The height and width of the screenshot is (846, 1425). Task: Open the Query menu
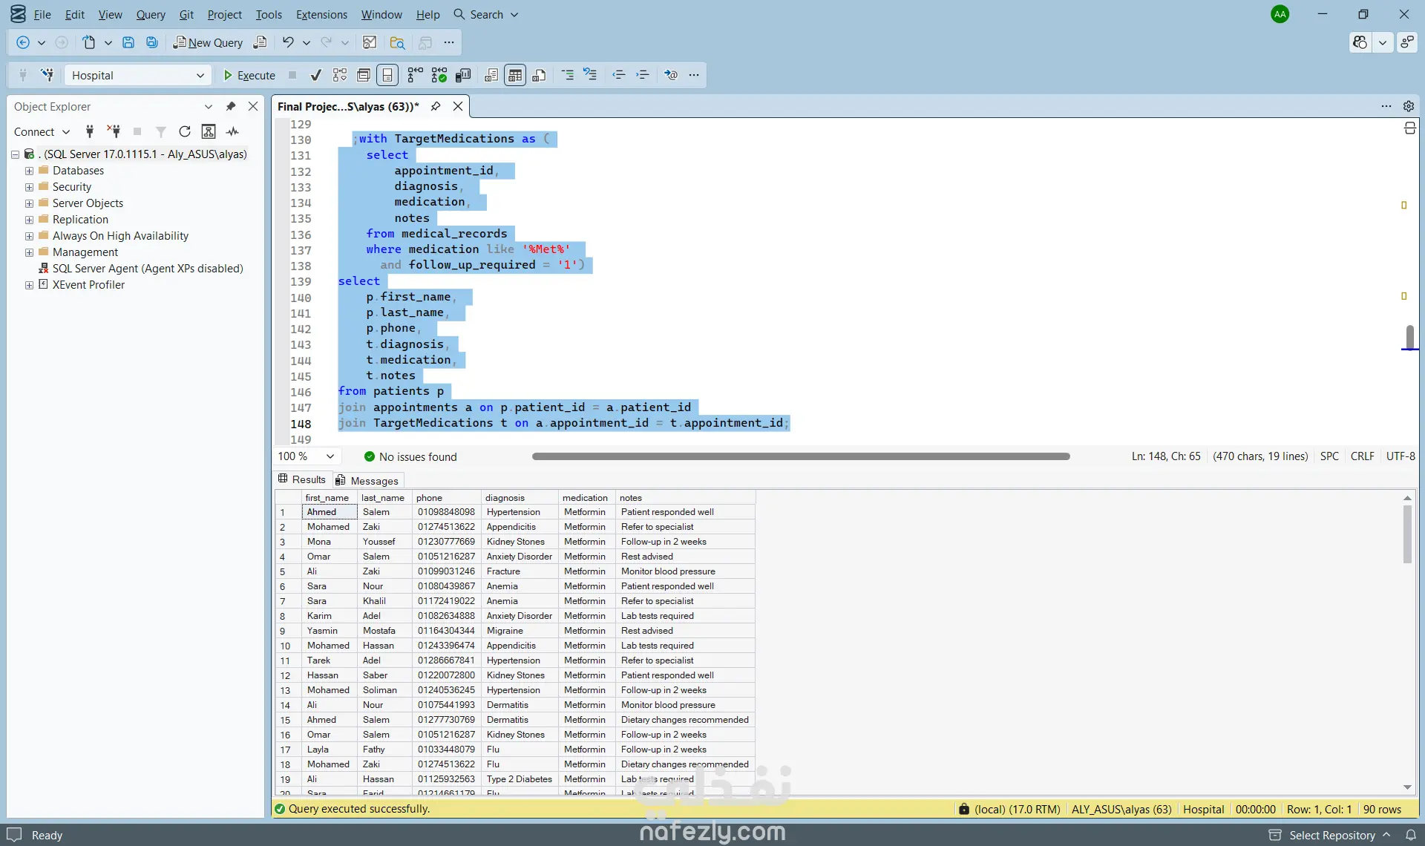click(x=151, y=14)
